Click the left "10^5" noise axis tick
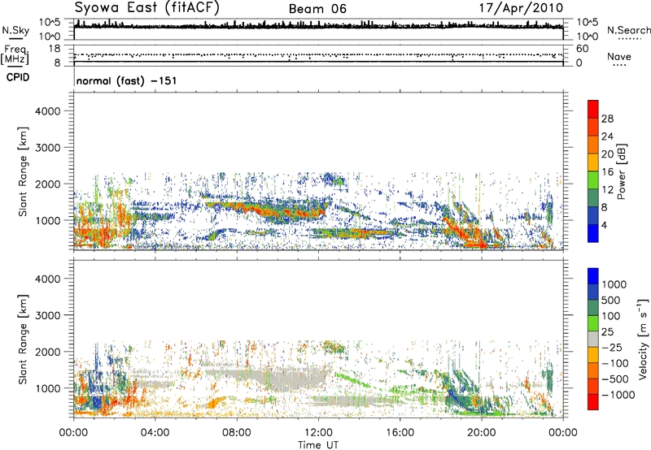 tap(50, 22)
